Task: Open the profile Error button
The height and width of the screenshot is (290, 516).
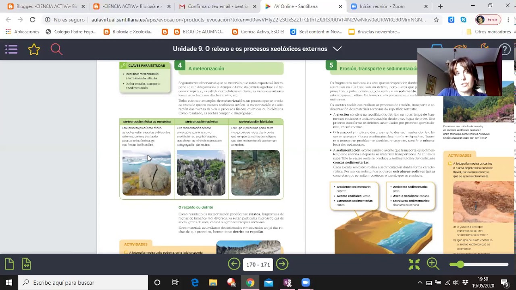Action: coord(488,20)
